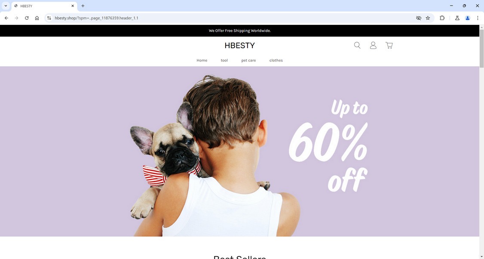484x259 pixels.
Task: Open the tool category
Action: [x=224, y=60]
